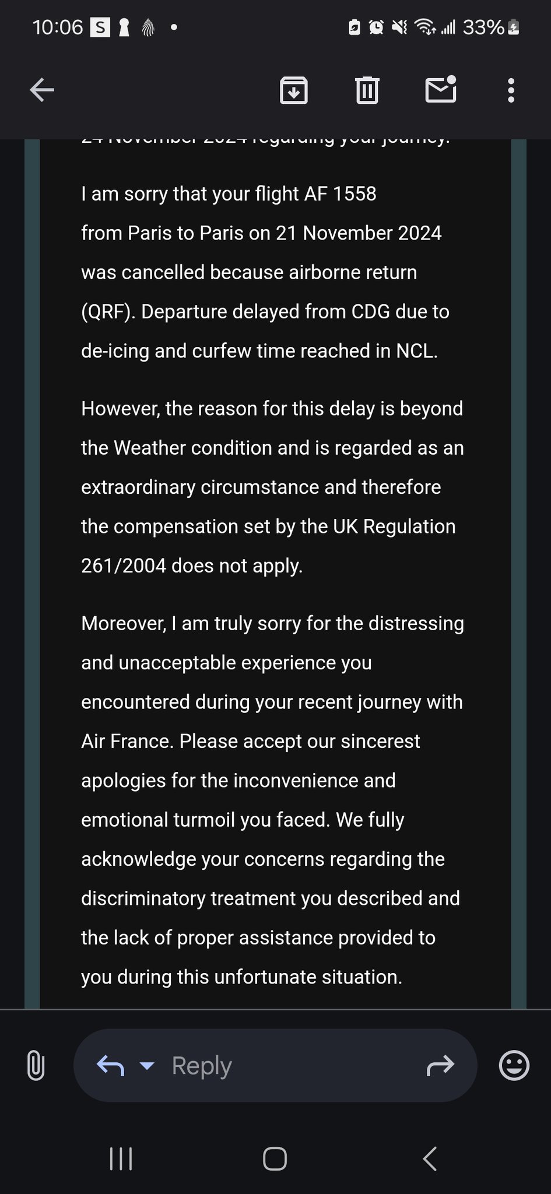This screenshot has width=551, height=1194.
Task: Tap the Android back navigation chevron
Action: click(430, 1159)
